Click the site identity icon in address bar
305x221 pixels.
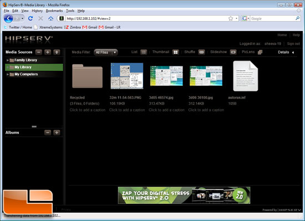(x=62, y=18)
